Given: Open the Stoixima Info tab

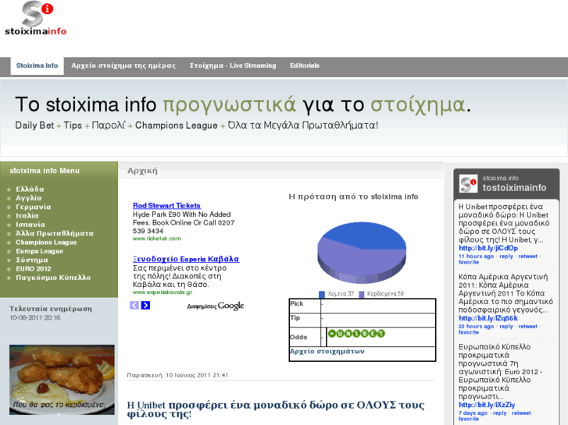Looking at the screenshot, I should pos(37,66).
